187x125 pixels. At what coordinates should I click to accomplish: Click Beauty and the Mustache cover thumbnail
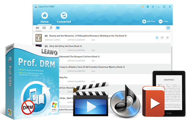38,38
